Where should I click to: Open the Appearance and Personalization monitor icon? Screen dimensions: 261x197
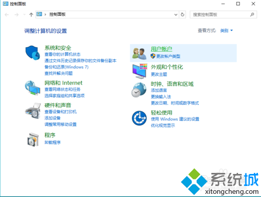click(139, 71)
